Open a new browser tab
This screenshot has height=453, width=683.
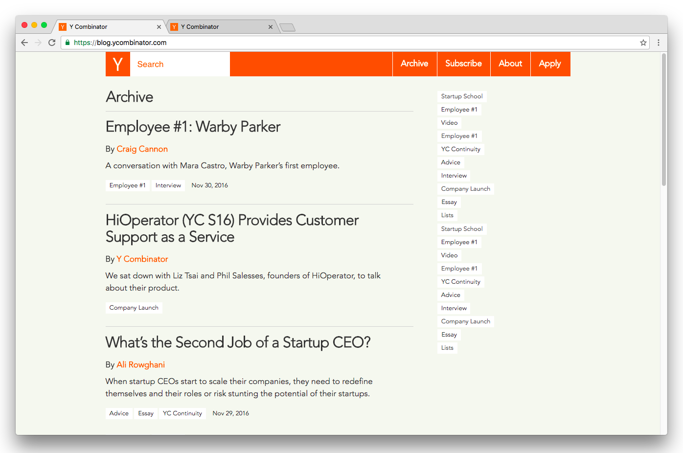click(x=287, y=27)
